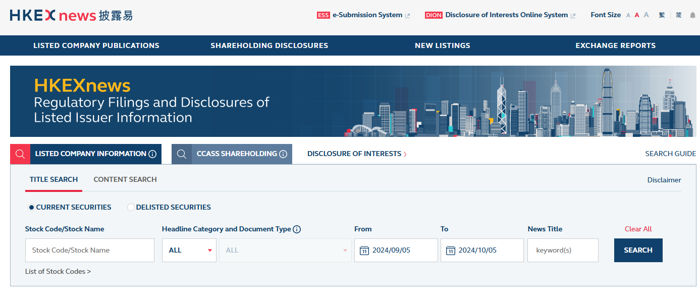
Task: Open Listed Company Publications menu
Action: pos(96,45)
